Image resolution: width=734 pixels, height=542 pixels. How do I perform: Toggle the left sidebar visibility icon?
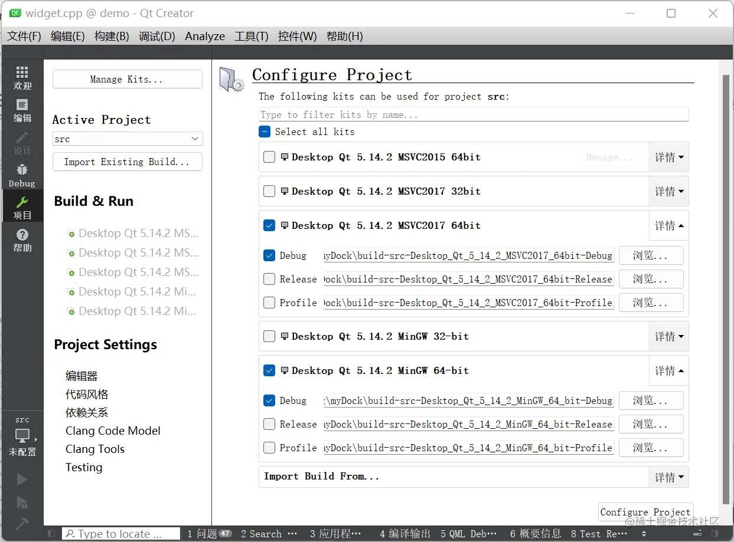tap(51, 534)
